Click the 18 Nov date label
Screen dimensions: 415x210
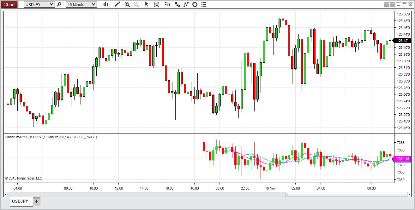(x=270, y=188)
